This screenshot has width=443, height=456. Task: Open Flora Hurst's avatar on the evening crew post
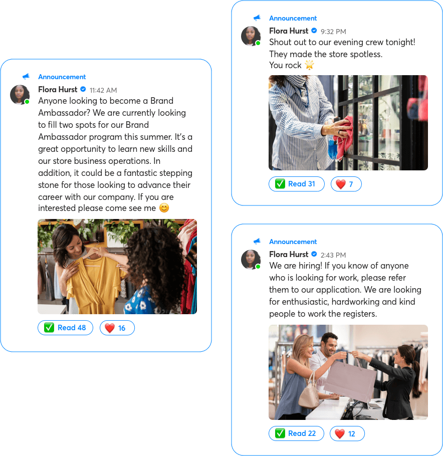click(251, 36)
